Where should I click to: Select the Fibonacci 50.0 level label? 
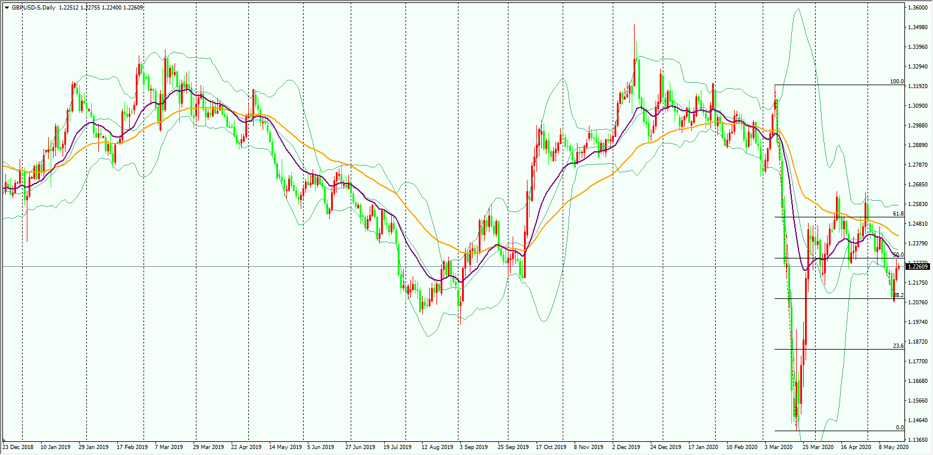pyautogui.click(x=898, y=255)
